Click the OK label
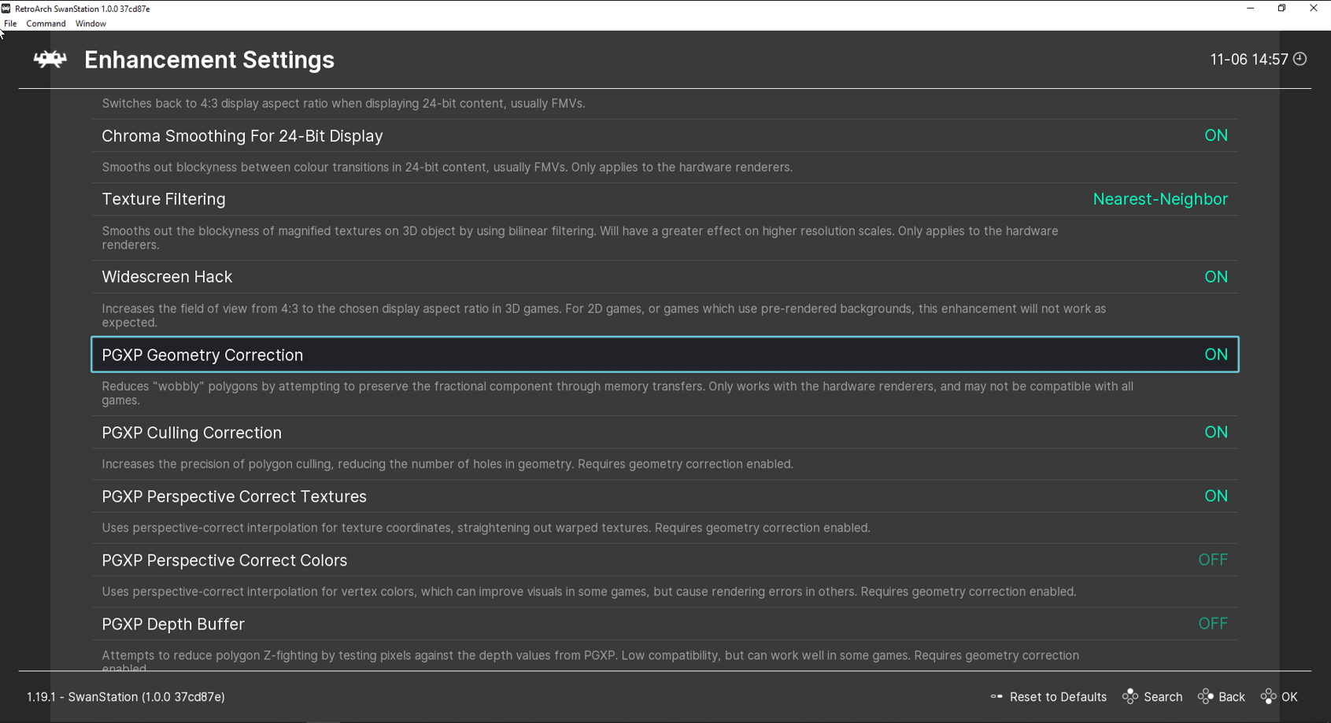The height and width of the screenshot is (723, 1331). click(x=1289, y=697)
